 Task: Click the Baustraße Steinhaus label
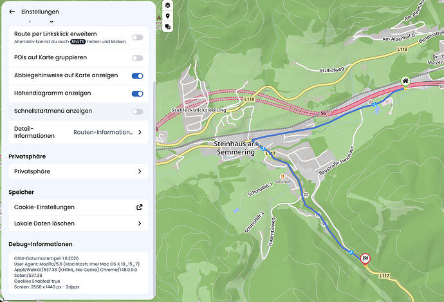click(337, 160)
